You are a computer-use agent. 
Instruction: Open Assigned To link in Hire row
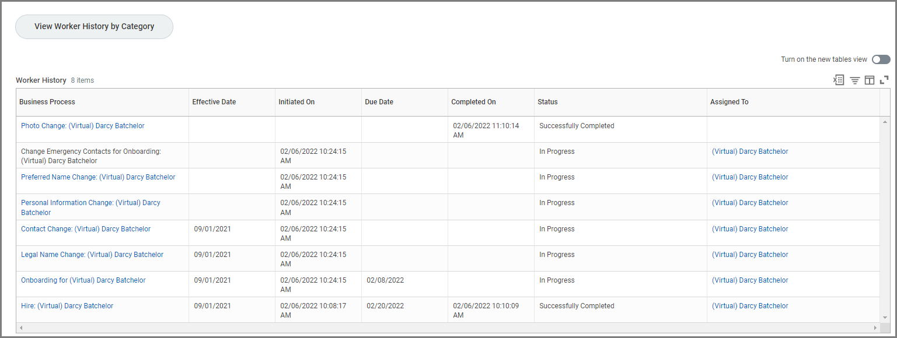click(750, 306)
